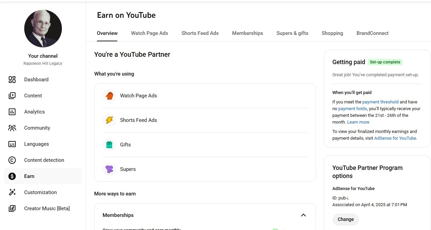431x230 pixels.
Task: Click the Customization magic wand icon
Action: tap(12, 192)
